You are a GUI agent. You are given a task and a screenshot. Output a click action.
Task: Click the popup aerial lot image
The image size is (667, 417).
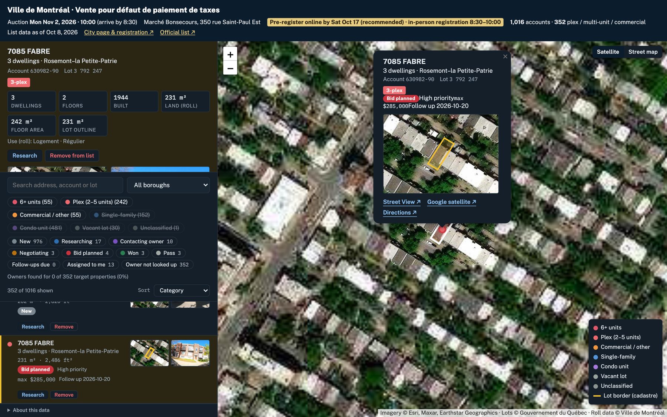[x=441, y=154]
